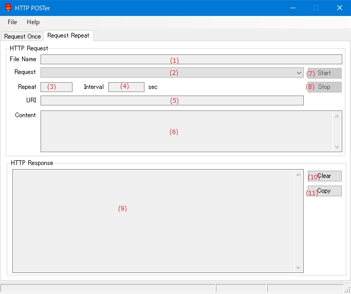The width and height of the screenshot is (351, 294).
Task: Open the Request dropdown list
Action: tap(172, 73)
